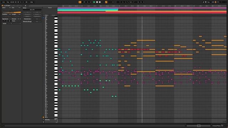228x128 pixels.
Task: Click the teal clip in the overview
Action: 88,10
